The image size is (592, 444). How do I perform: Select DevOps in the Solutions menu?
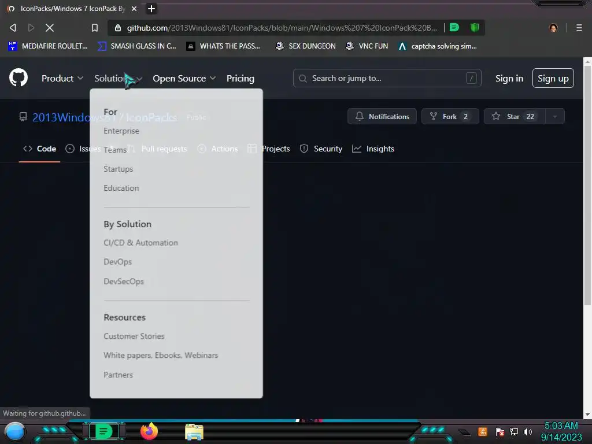(x=117, y=262)
